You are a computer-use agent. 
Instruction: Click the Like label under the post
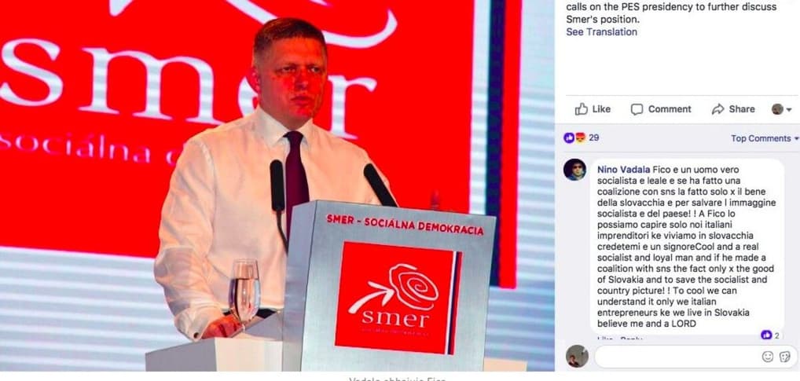(601, 109)
